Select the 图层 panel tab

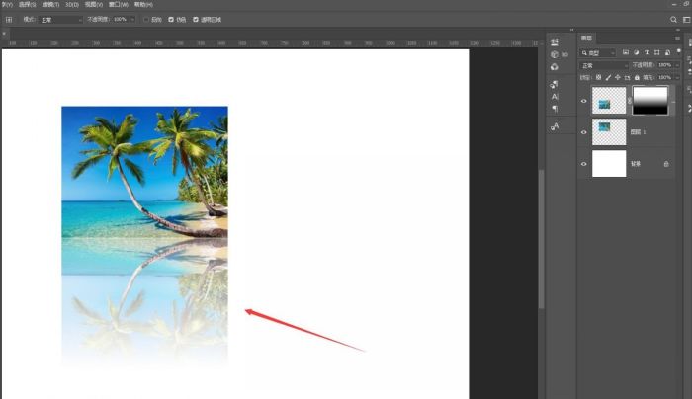[587, 39]
